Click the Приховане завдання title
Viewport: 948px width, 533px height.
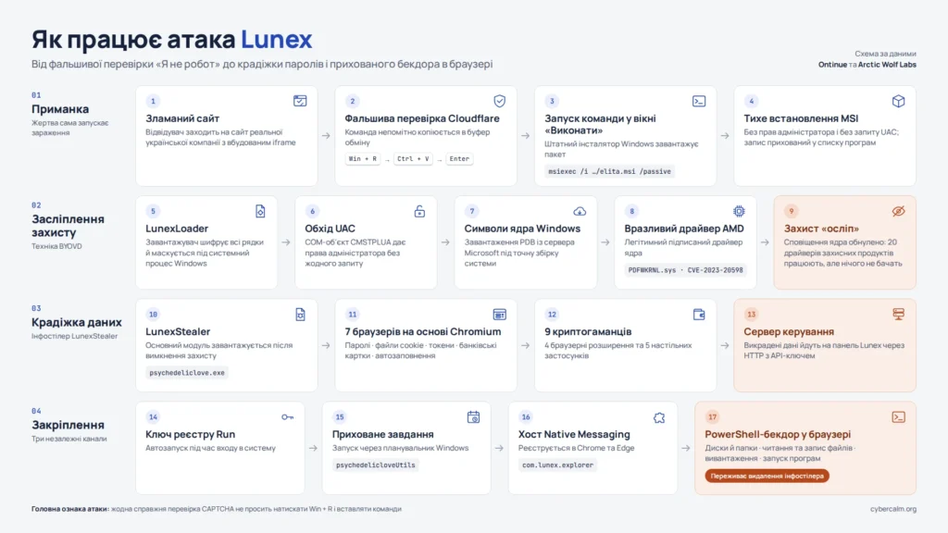tap(382, 435)
